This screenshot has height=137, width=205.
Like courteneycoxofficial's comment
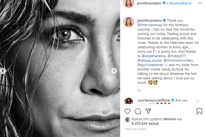pyautogui.click(x=197, y=102)
